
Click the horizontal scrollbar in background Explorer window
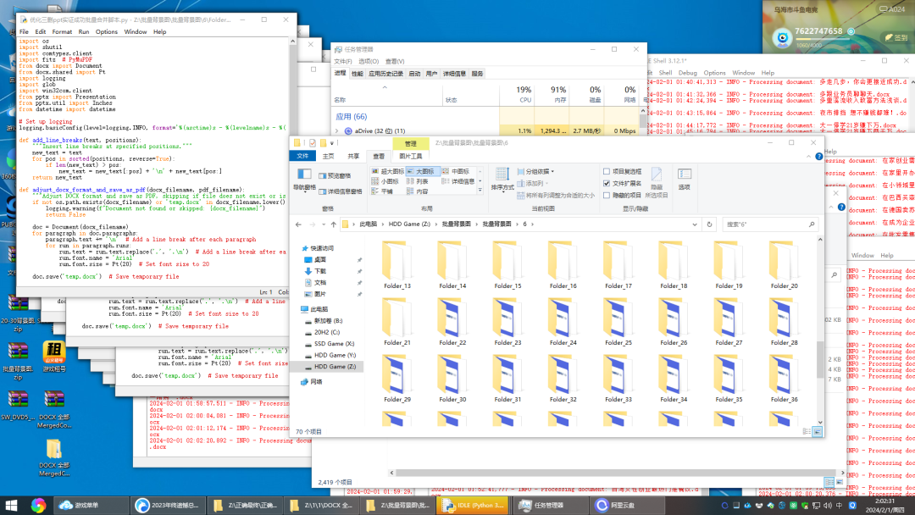617,473
